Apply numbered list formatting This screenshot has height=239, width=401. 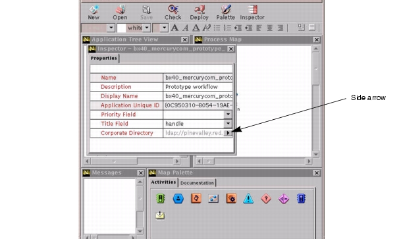pos(227,28)
